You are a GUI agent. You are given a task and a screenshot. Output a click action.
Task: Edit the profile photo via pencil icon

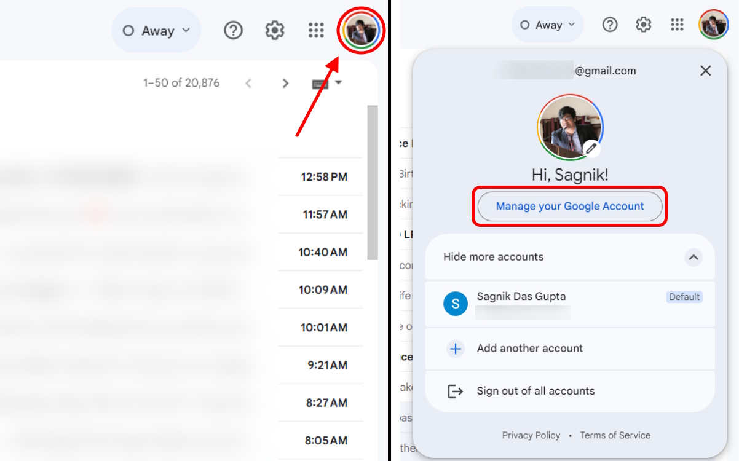click(592, 148)
